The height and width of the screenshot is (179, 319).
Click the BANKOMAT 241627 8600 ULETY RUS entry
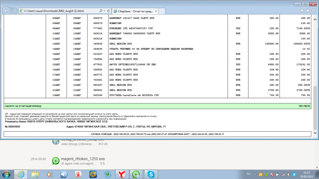click(x=131, y=18)
